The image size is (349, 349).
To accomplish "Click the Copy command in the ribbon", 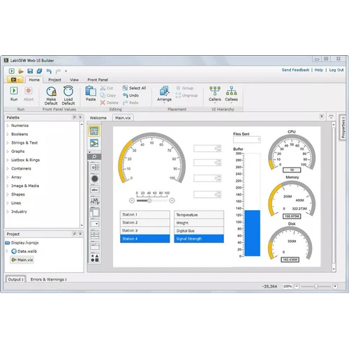I will point(108,96).
